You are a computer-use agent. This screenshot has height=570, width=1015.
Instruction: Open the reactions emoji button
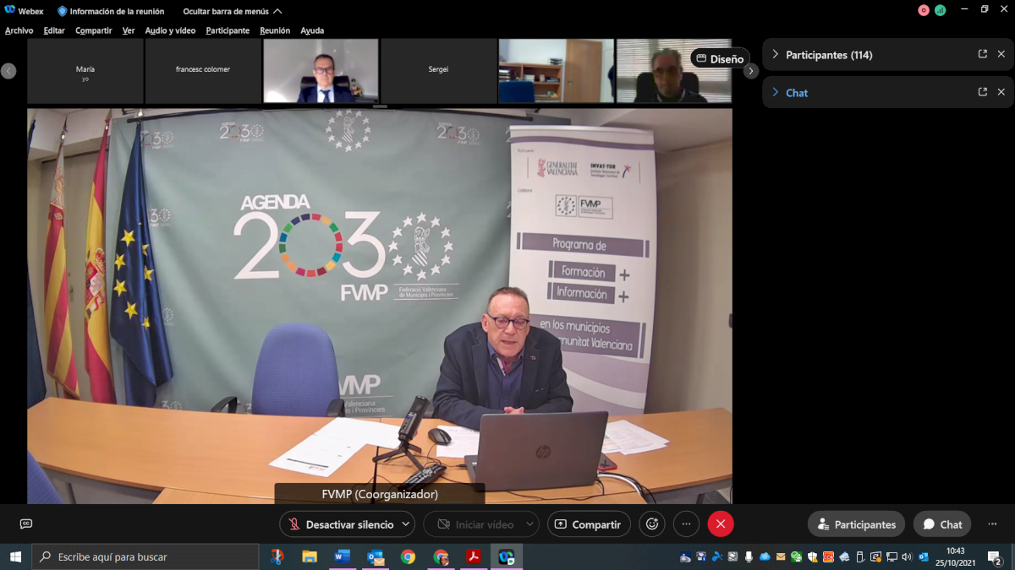point(651,524)
